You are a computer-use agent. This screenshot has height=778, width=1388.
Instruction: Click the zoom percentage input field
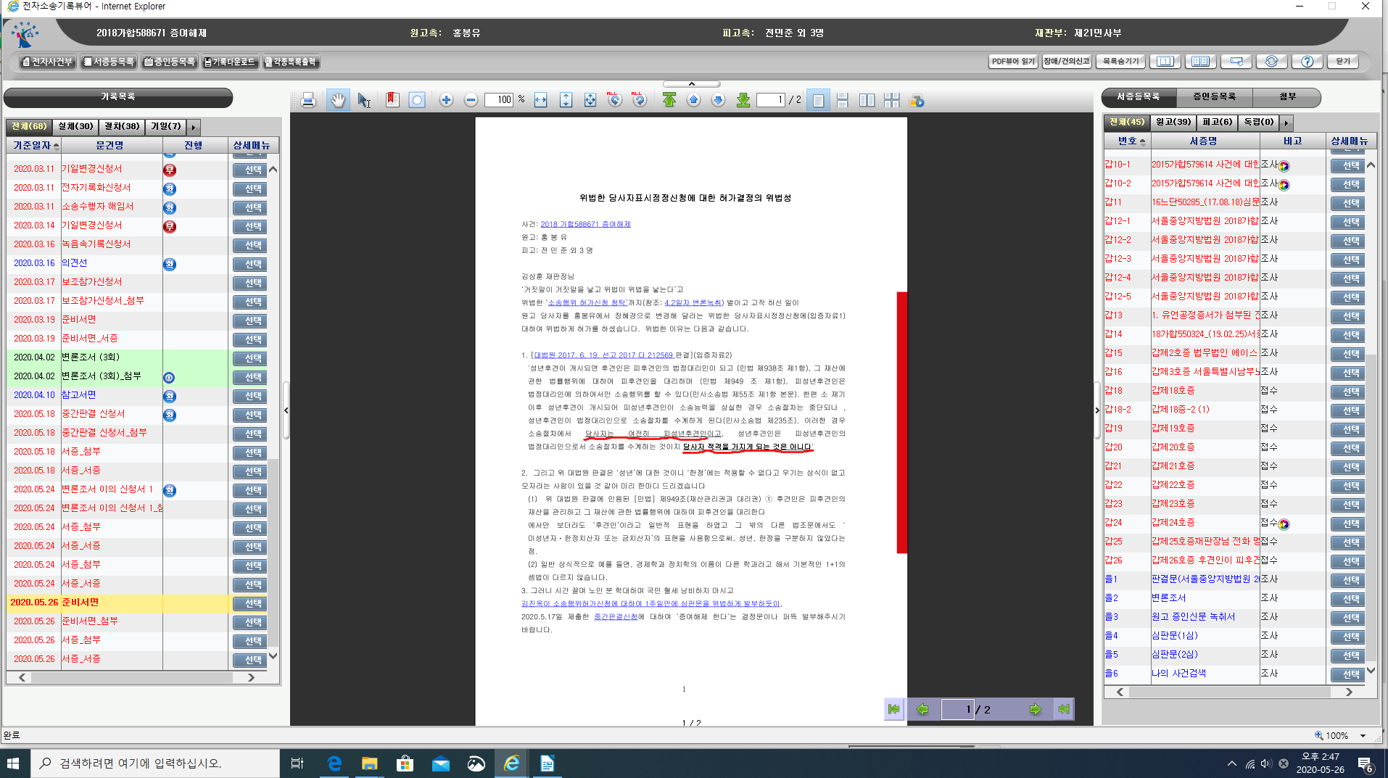[x=499, y=101]
